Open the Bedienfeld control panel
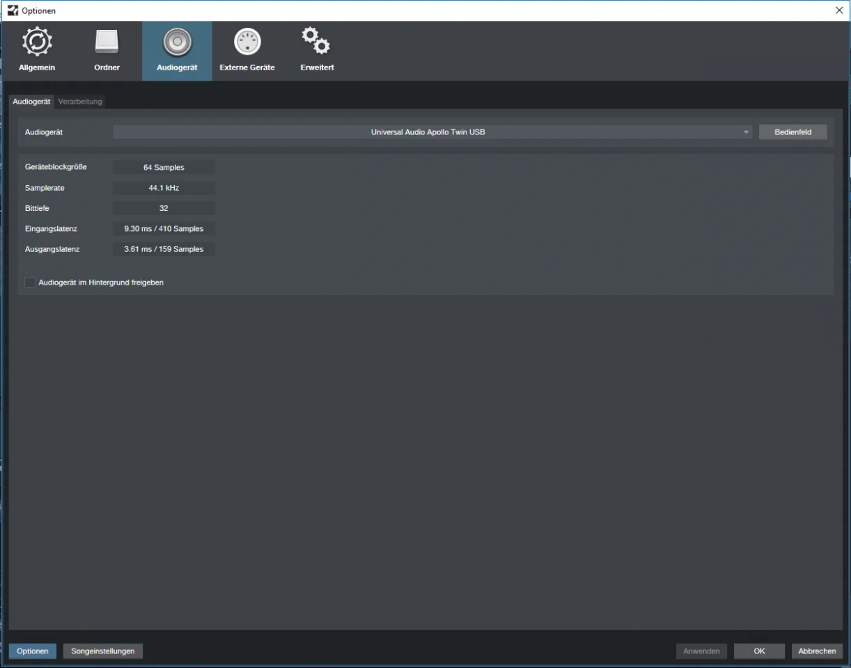The image size is (851, 668). pos(793,132)
